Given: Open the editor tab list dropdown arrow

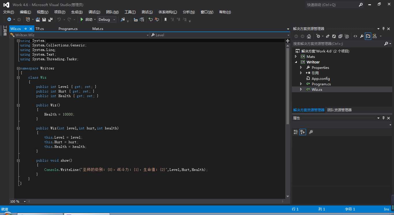Looking at the screenshot, I should tap(288, 29).
